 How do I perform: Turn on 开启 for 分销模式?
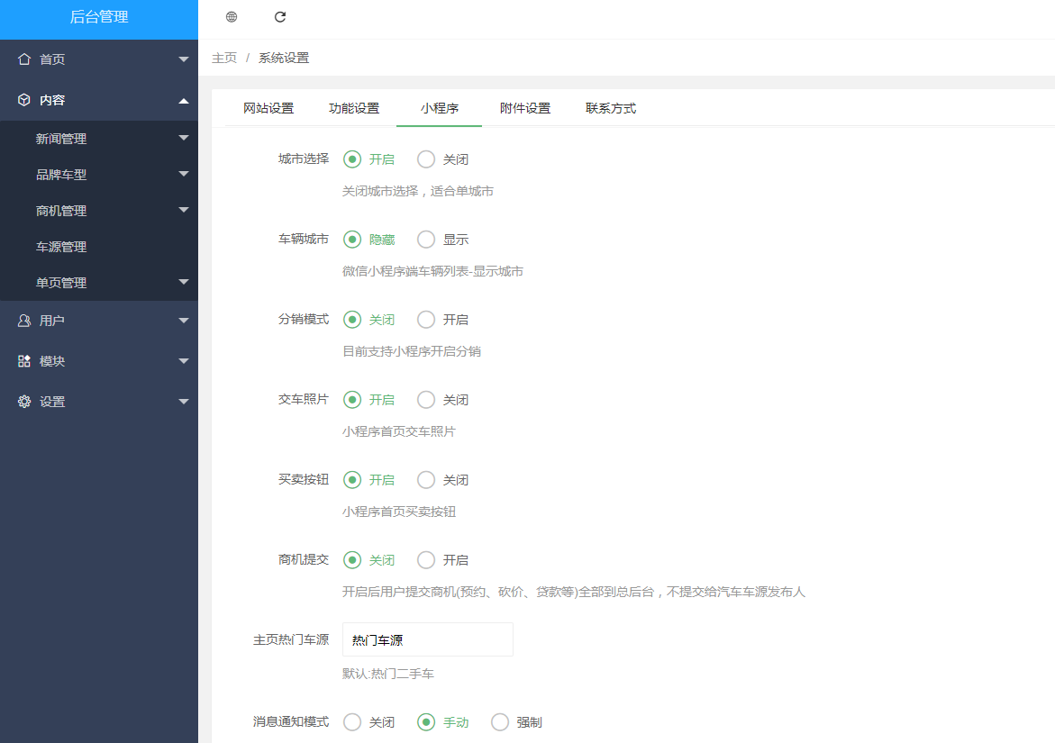(425, 319)
